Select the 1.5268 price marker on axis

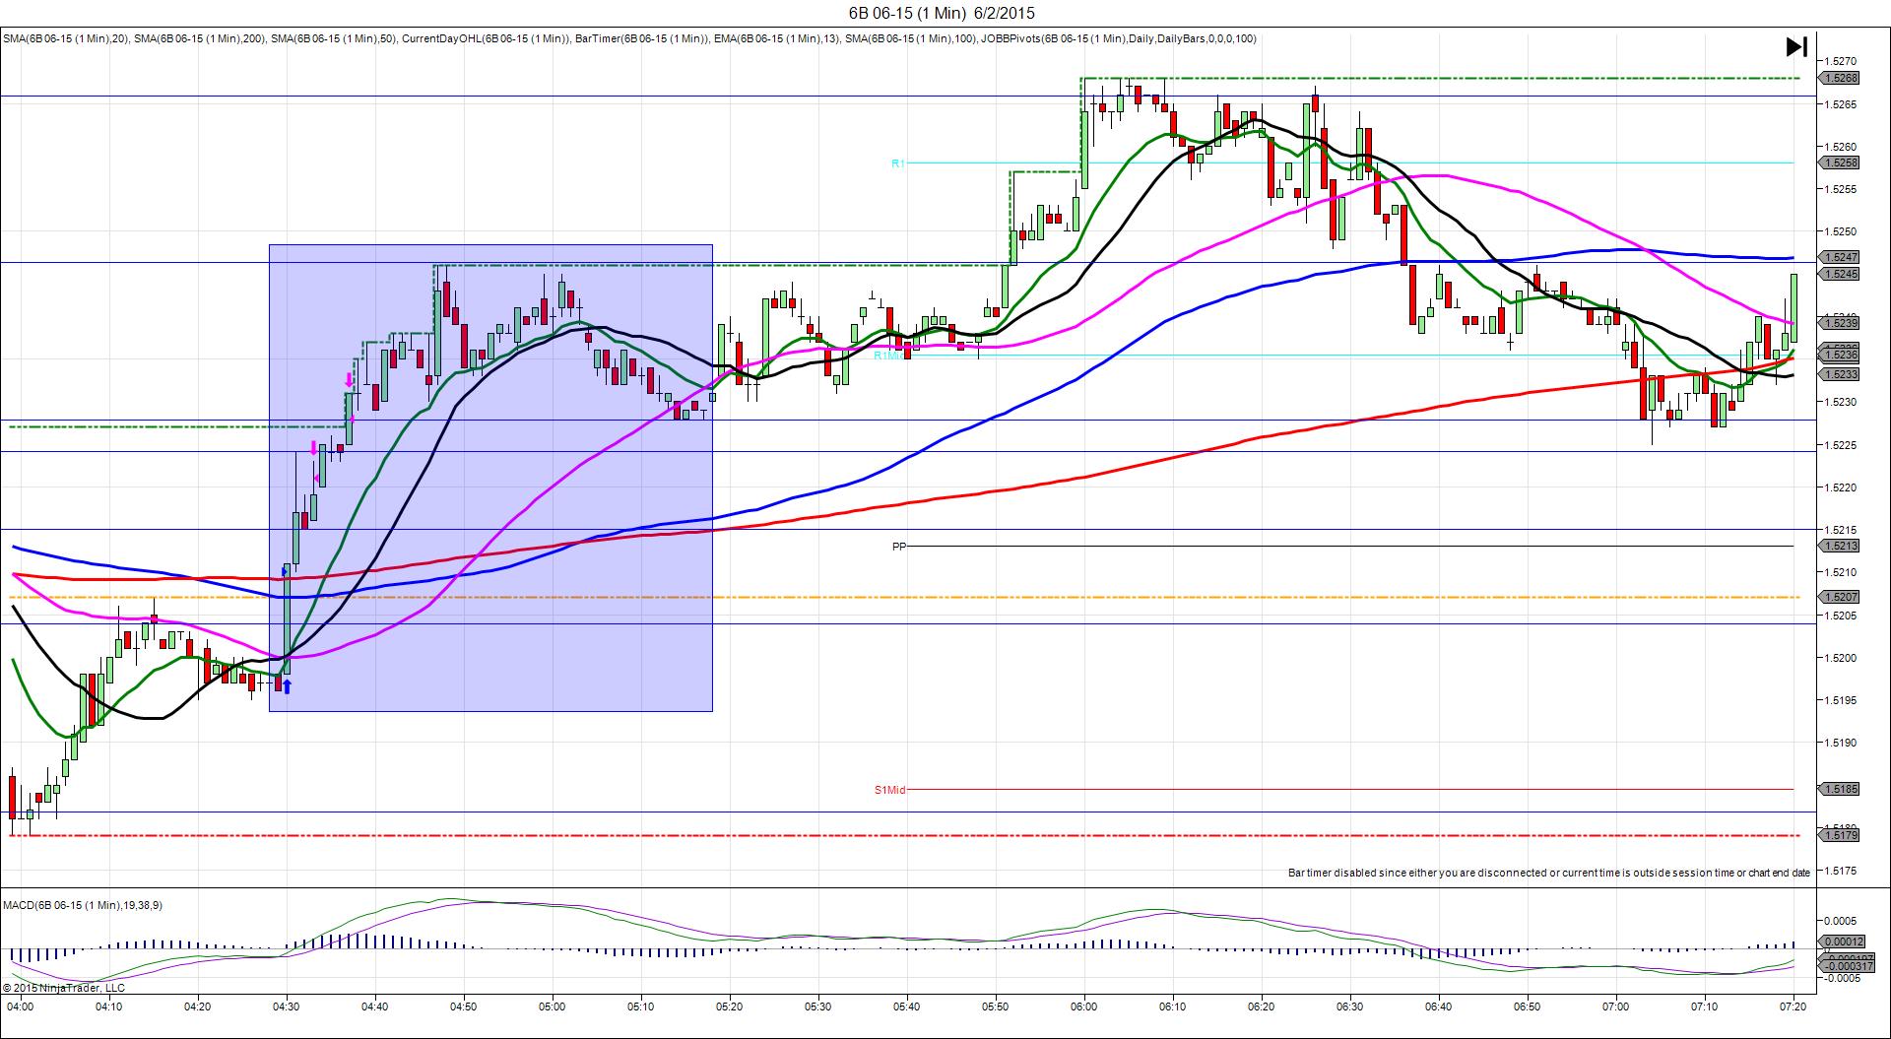coord(1840,78)
